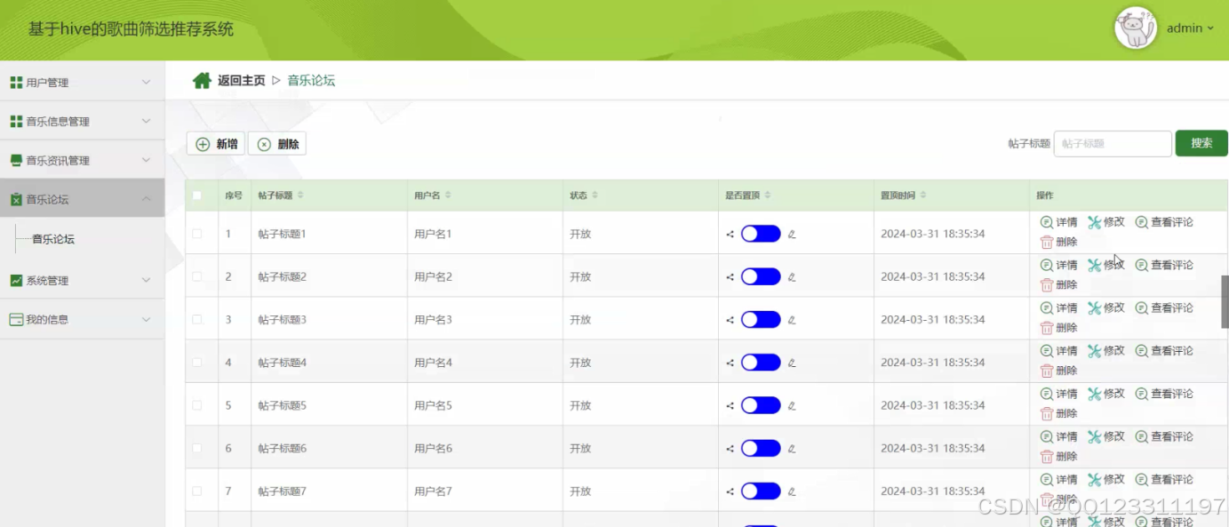Click the vertical page scrollbar thumb
1229x527 pixels.
1225,302
